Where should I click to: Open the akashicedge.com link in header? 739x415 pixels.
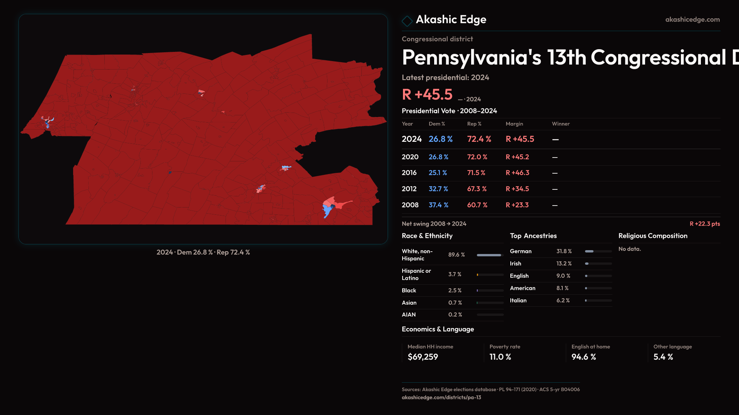(x=692, y=20)
